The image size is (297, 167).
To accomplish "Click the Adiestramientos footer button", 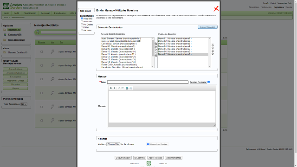I will [x=174, y=158].
